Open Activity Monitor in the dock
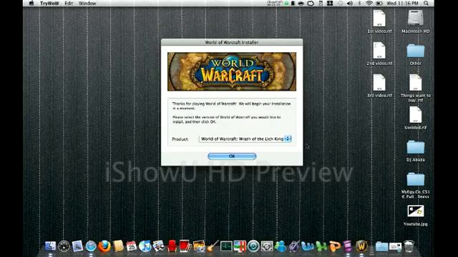 pos(226,246)
